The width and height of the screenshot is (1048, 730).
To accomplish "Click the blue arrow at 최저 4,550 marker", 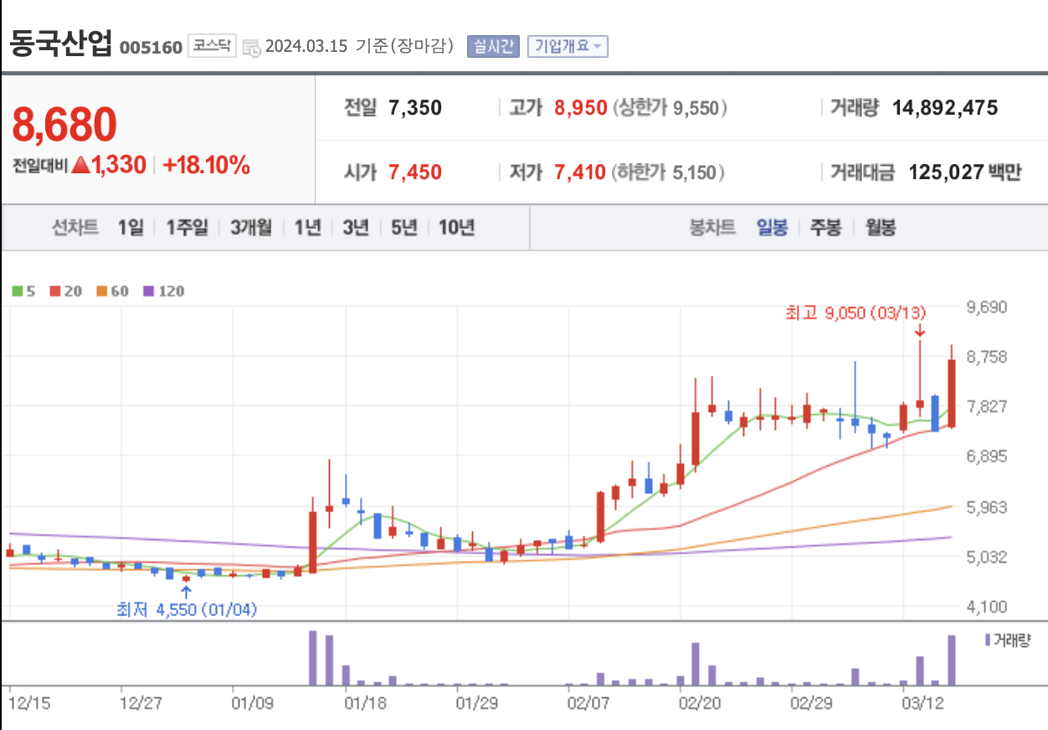I will point(186,592).
